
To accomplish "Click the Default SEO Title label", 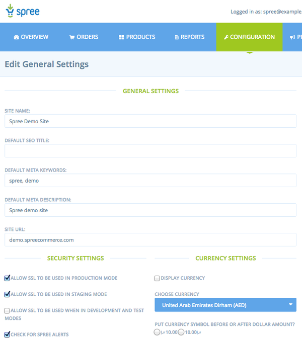I will coord(27,140).
